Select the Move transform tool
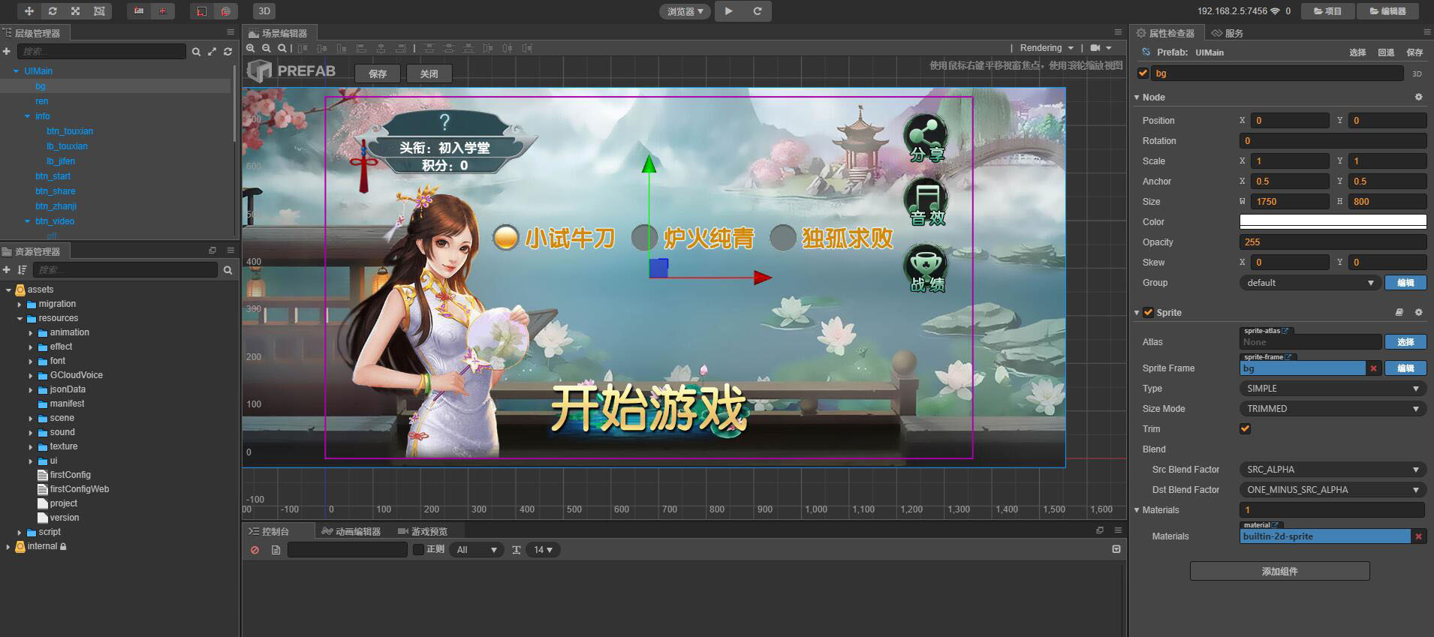 tap(29, 11)
